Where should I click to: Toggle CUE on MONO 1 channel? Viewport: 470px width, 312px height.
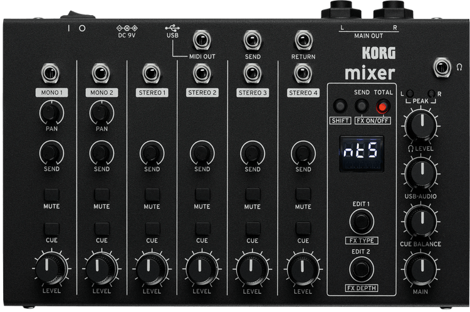tap(51, 229)
